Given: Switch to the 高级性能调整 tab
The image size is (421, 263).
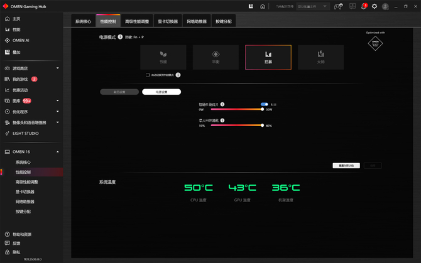Looking at the screenshot, I should [137, 21].
